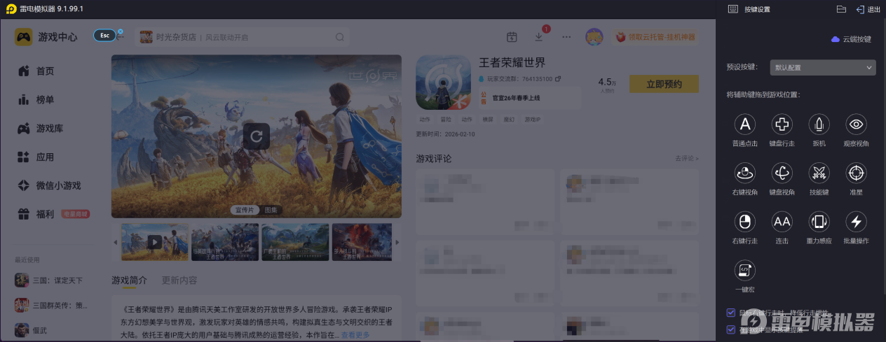Click the 查看更多 link

pos(355,335)
